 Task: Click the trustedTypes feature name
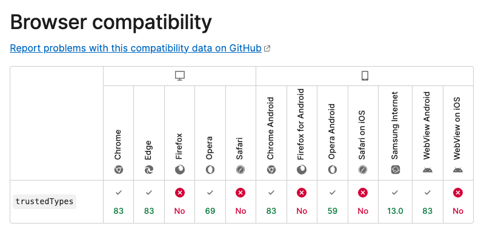coord(44,202)
